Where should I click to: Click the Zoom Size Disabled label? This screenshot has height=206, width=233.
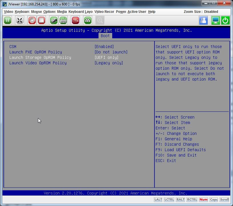[x=201, y=12]
